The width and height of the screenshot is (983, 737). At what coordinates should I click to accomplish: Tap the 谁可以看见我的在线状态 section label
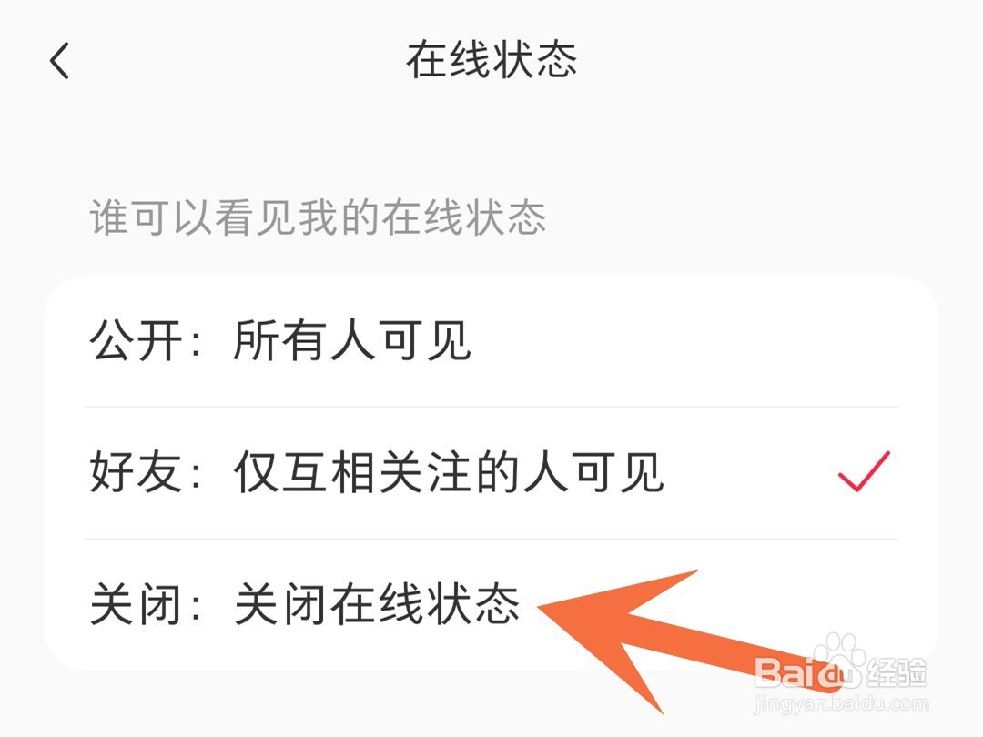[x=318, y=217]
